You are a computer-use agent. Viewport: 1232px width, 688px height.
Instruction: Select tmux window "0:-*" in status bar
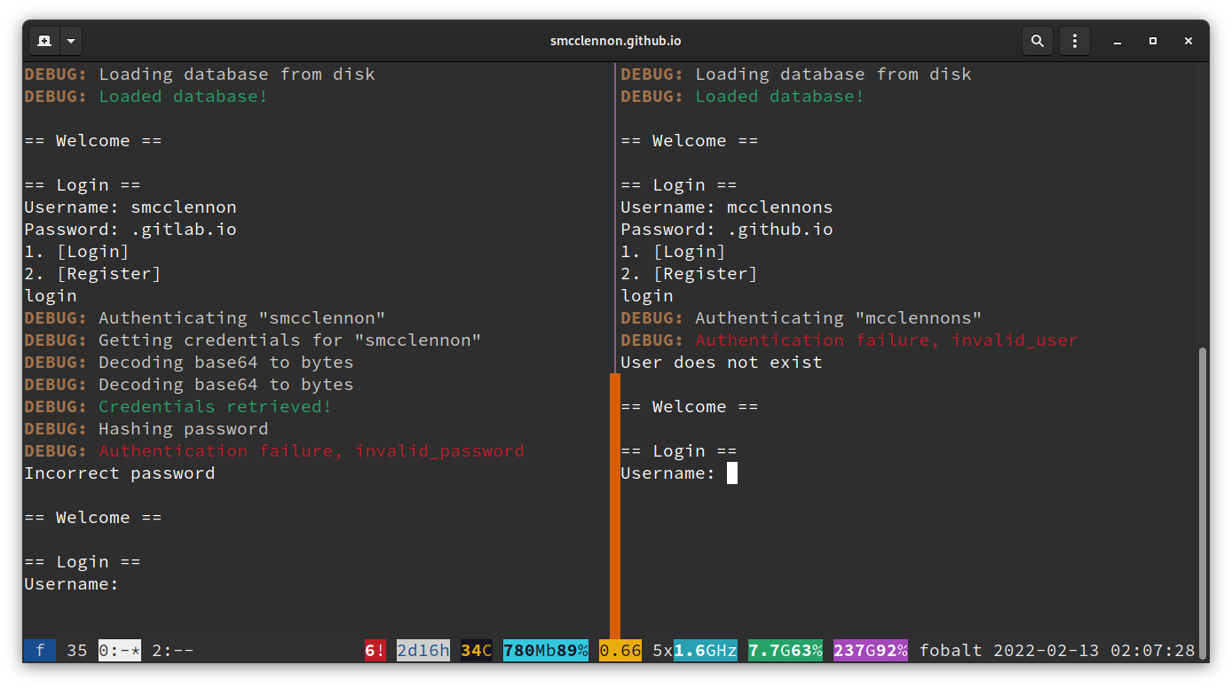[x=121, y=650]
